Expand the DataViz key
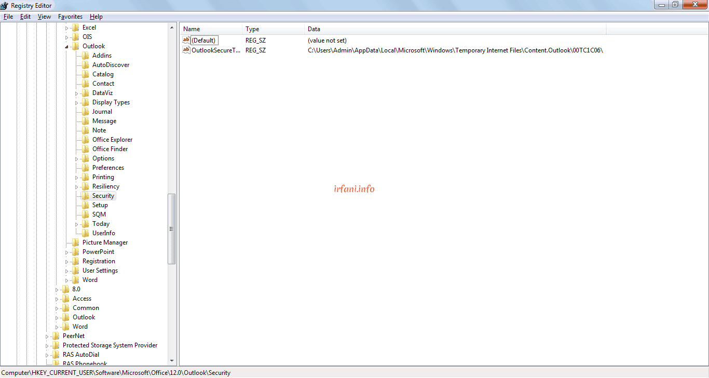This screenshot has width=709, height=378. pos(77,93)
